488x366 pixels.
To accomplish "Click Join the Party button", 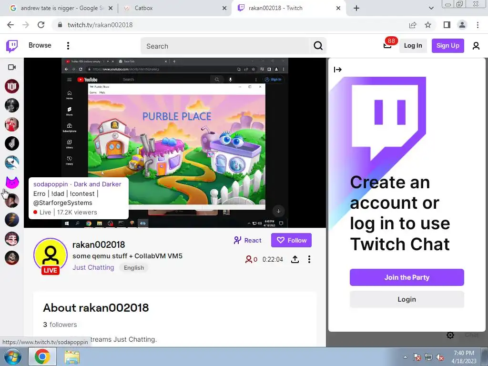I will tap(407, 277).
